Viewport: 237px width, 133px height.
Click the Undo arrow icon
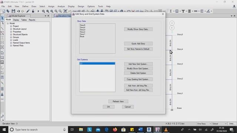tap(19, 11)
